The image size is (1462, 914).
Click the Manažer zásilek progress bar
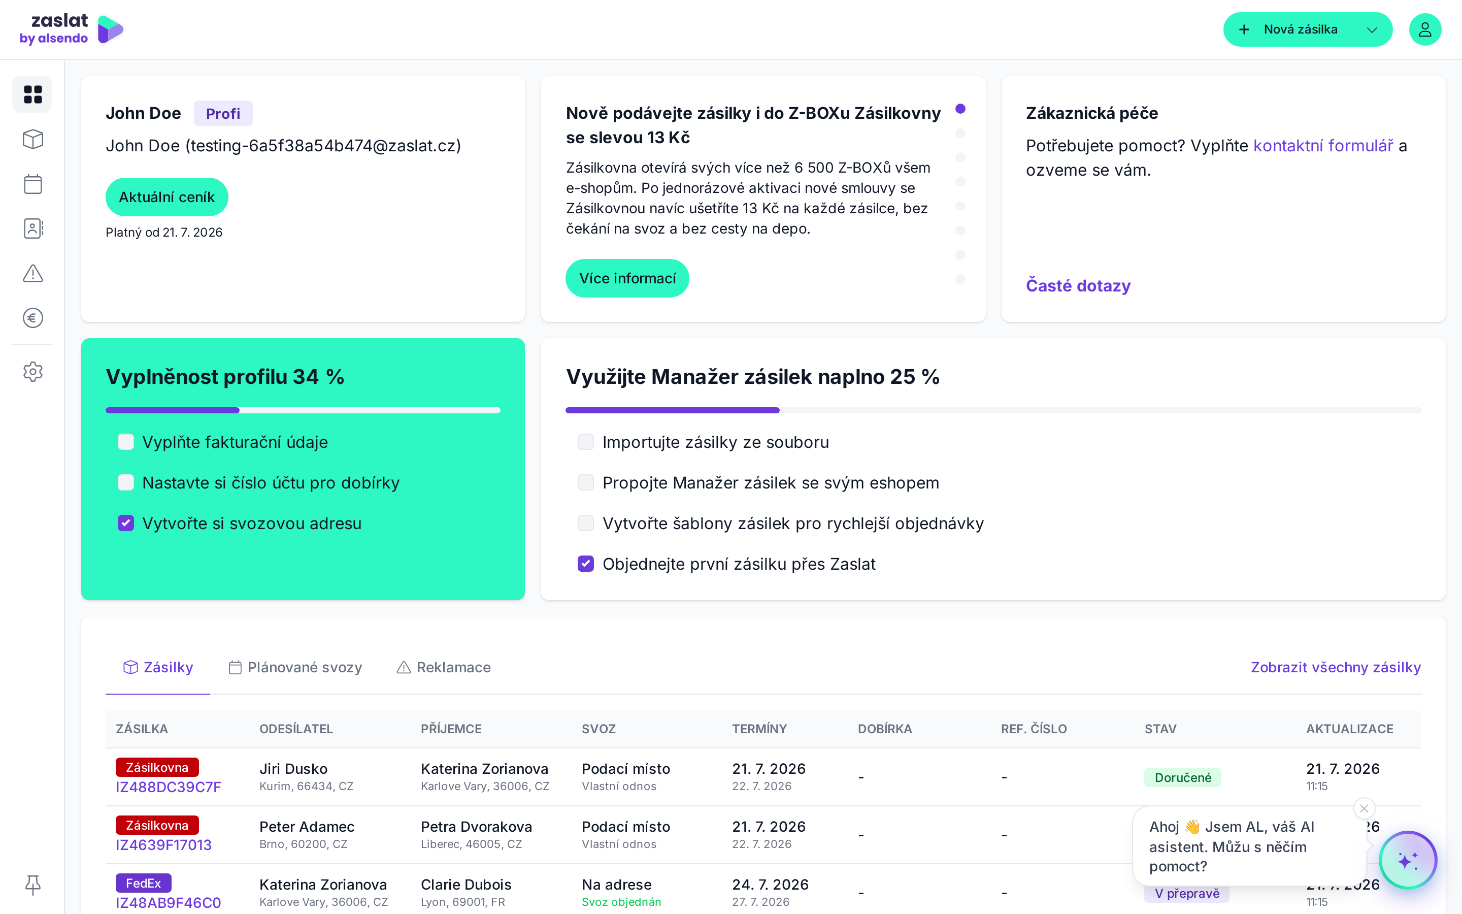(993, 410)
